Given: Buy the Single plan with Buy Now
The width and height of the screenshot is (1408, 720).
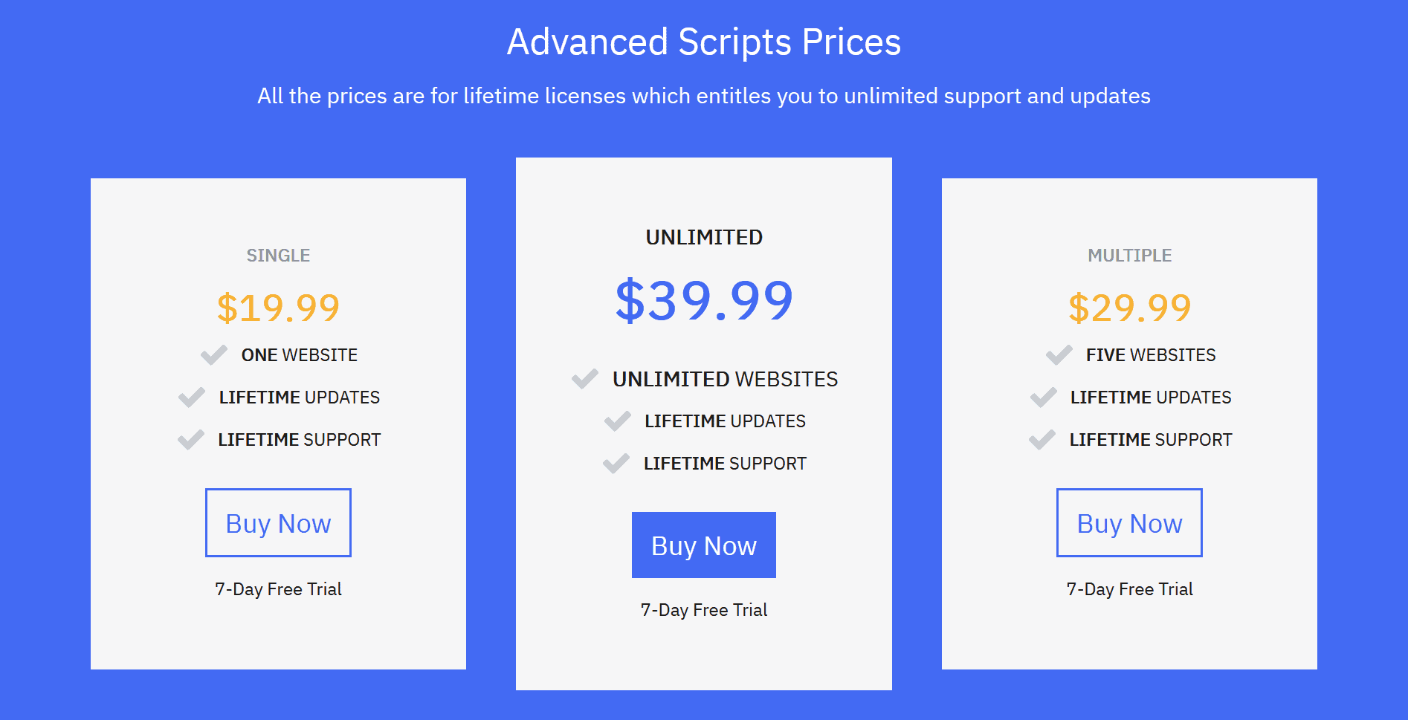Looking at the screenshot, I should [278, 523].
